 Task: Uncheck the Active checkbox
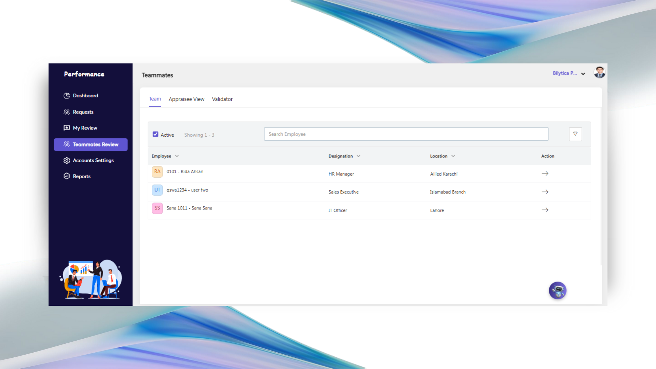pyautogui.click(x=155, y=134)
